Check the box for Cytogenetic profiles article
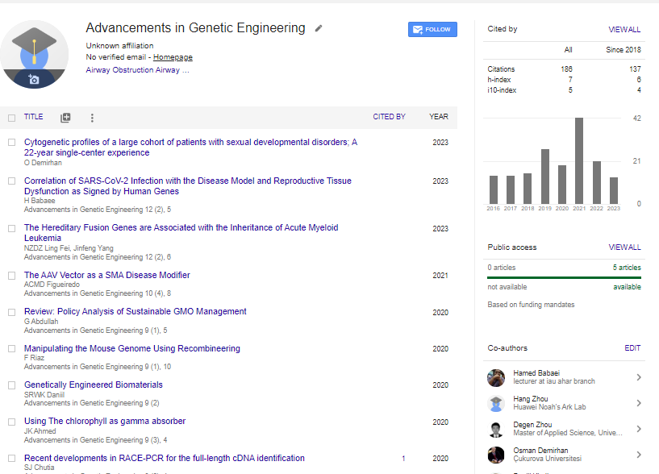659x474 pixels. tap(11, 142)
